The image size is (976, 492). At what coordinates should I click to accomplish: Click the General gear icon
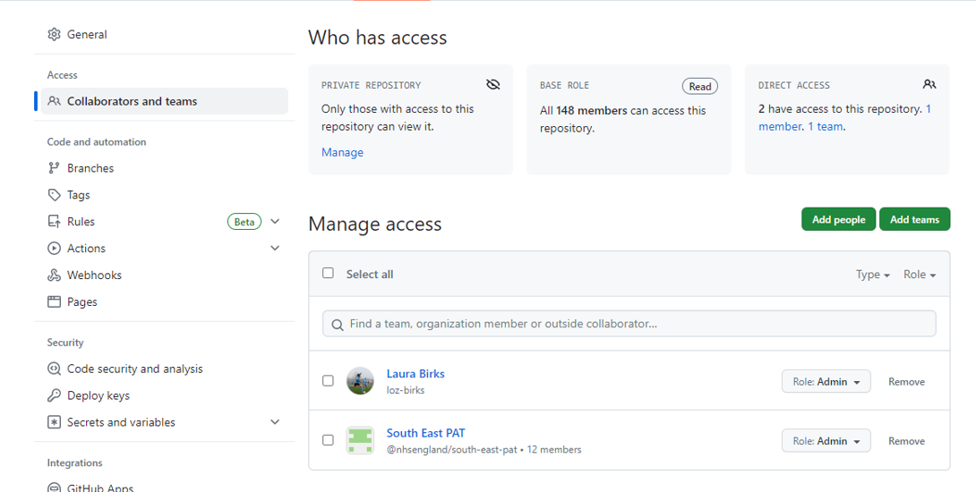(54, 34)
